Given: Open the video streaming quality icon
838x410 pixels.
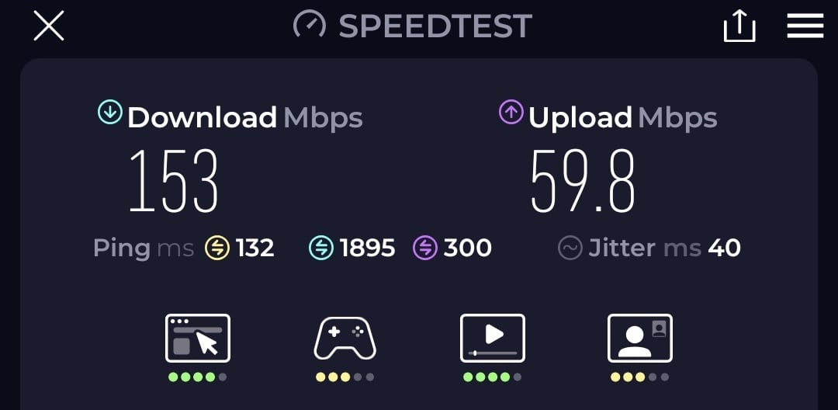Looking at the screenshot, I should point(493,338).
